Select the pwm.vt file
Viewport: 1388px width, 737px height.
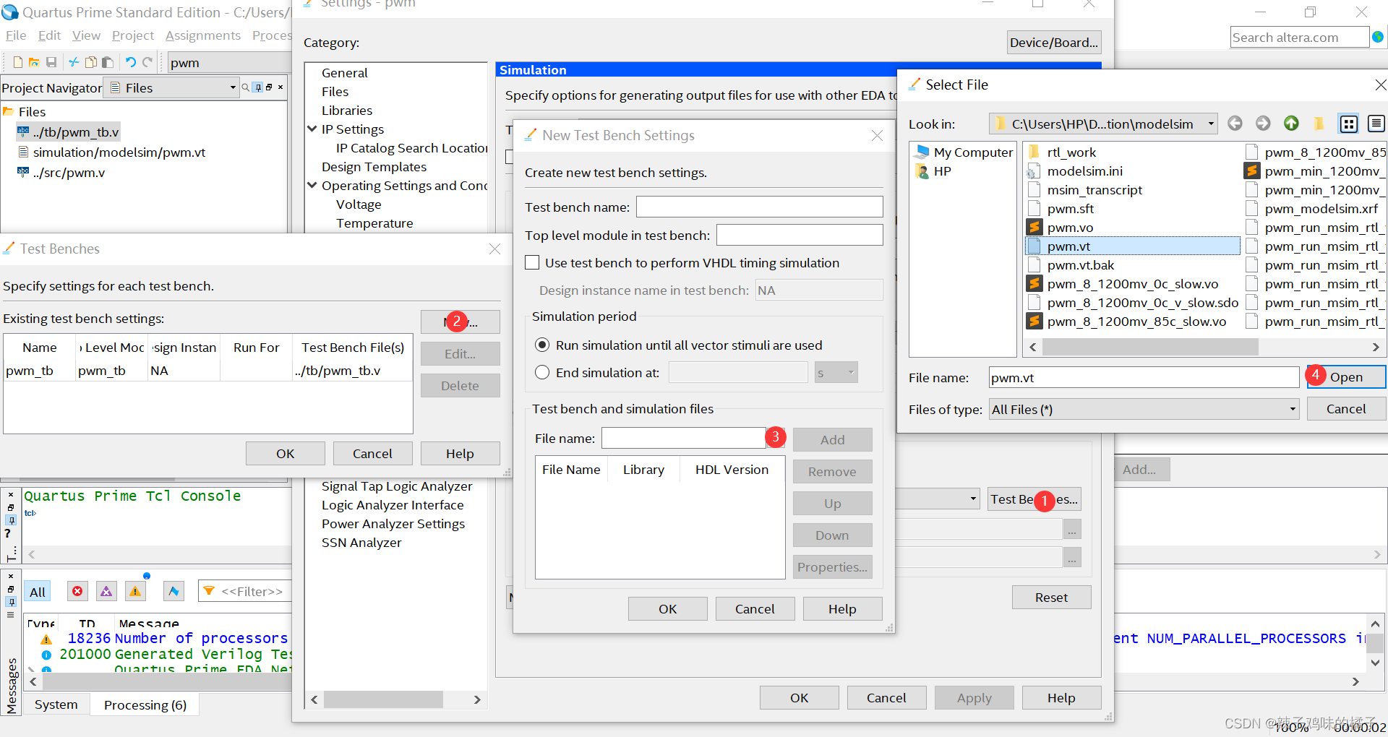(1133, 246)
